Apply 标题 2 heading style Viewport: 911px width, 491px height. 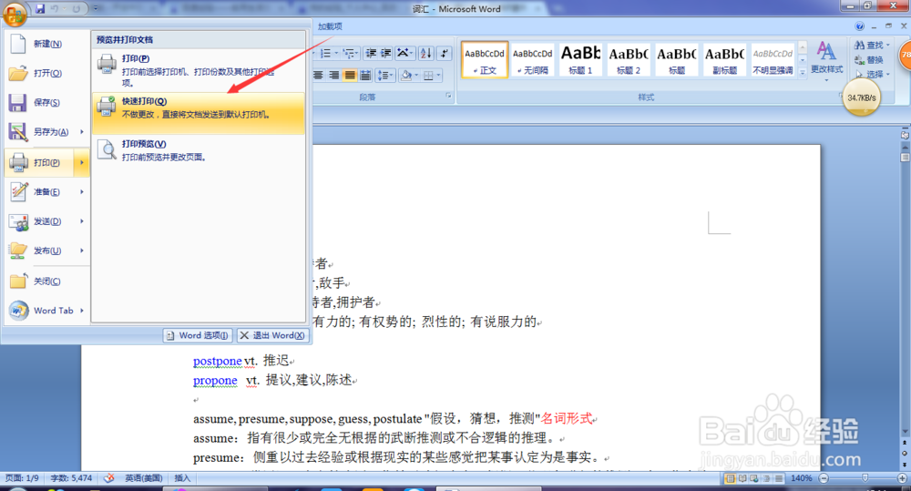[x=629, y=59]
